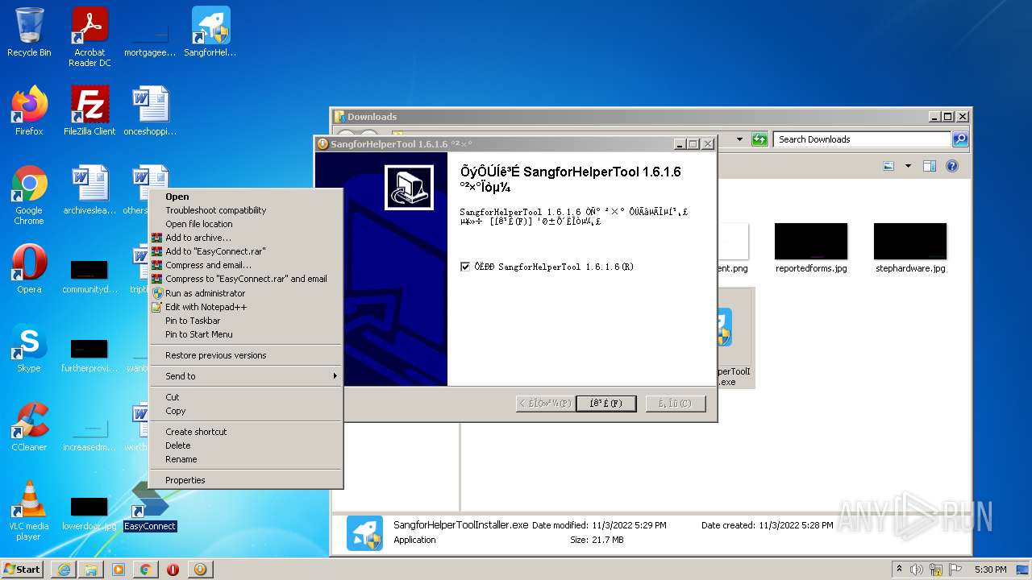Open the address bar history dropdown

(x=739, y=139)
